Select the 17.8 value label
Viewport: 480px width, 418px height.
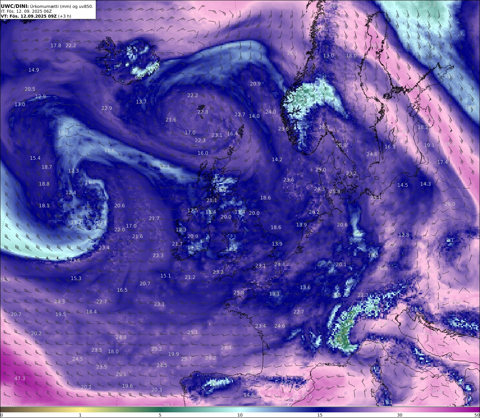coord(56,45)
